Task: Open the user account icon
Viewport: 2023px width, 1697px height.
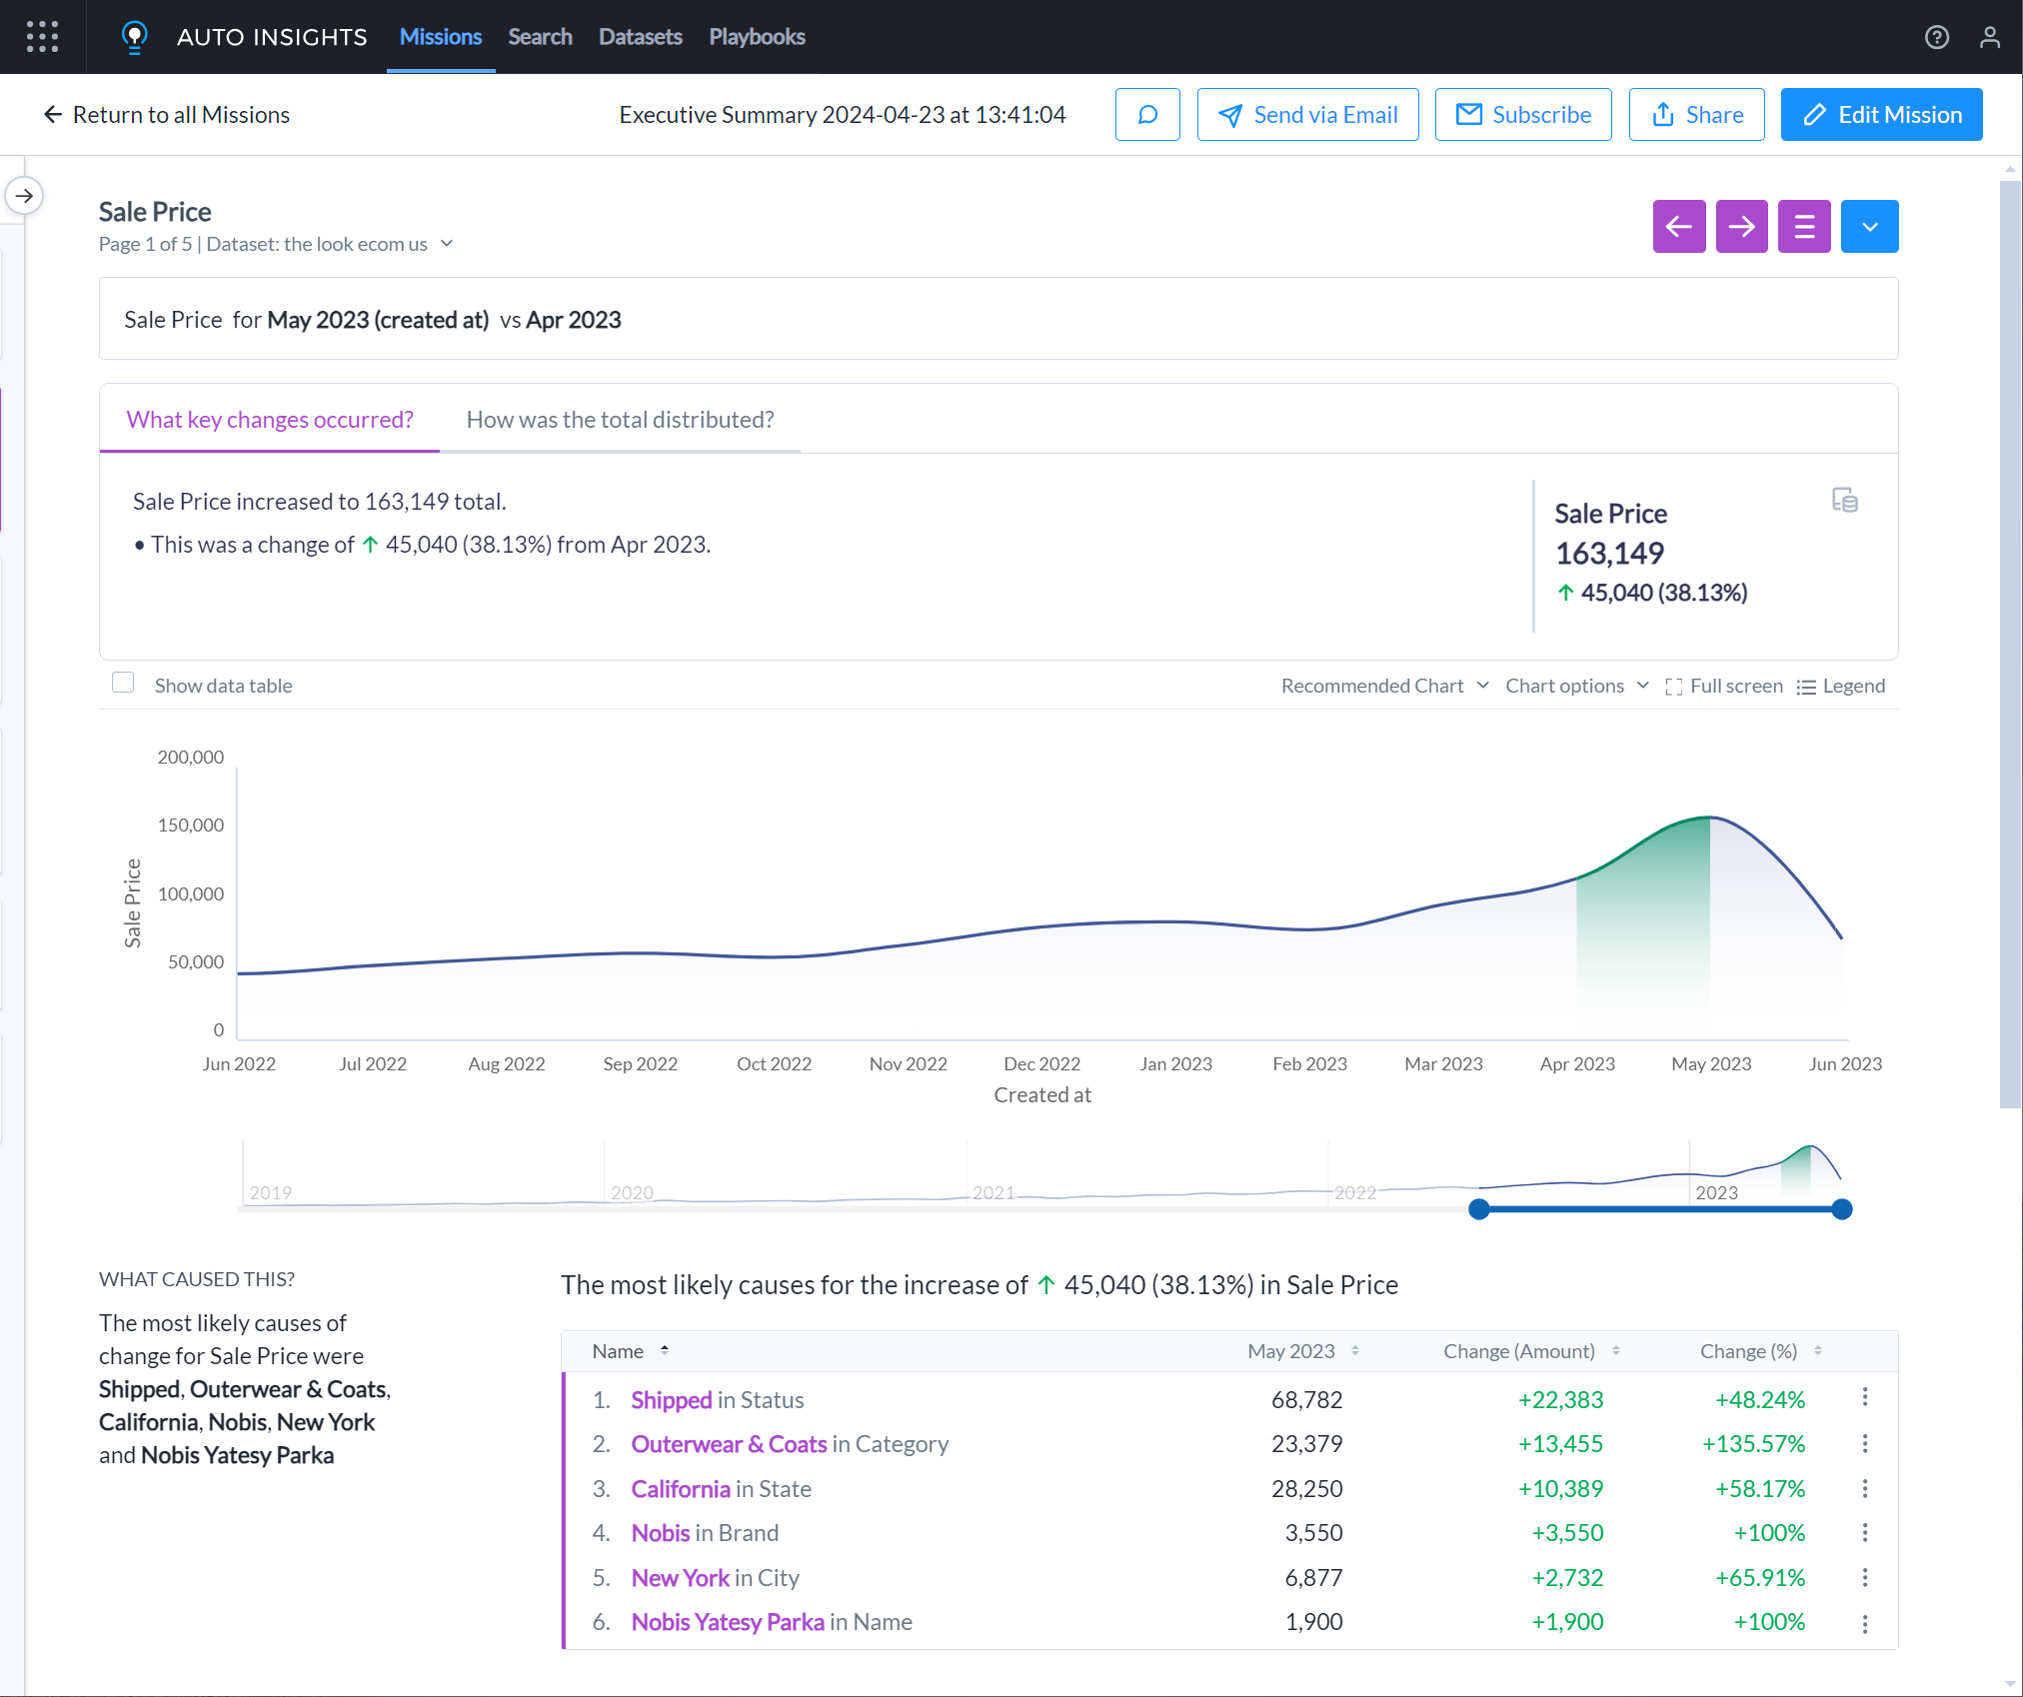Action: coord(1989,37)
